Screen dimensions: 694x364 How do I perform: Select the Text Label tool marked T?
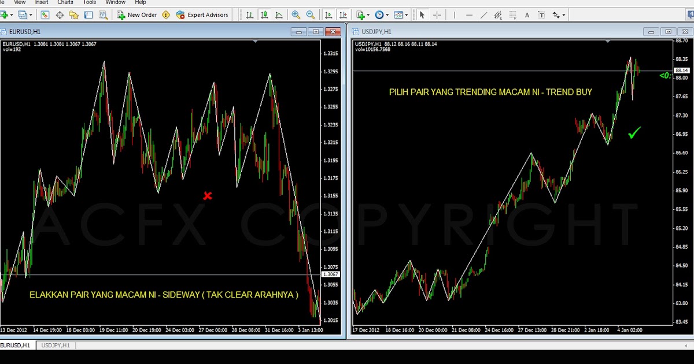[541, 14]
